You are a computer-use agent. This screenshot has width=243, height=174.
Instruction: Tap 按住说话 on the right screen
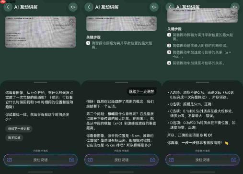click(x=202, y=160)
